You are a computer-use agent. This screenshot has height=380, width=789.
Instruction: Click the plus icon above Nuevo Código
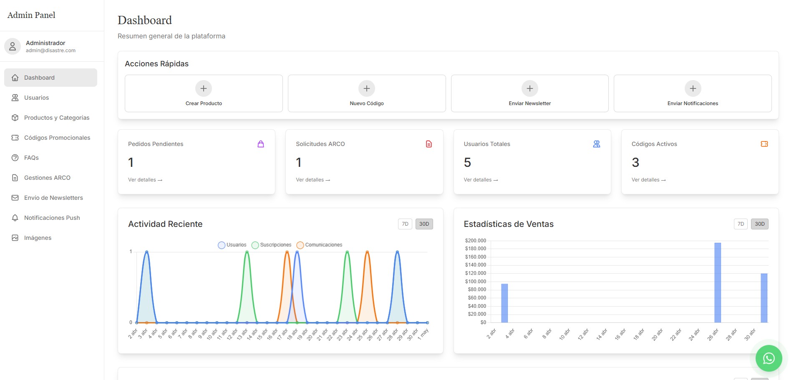click(x=367, y=88)
